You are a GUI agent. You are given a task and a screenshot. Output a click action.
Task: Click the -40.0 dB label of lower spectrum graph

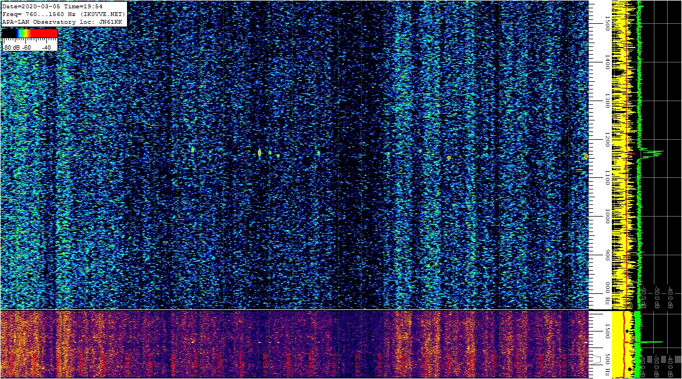[x=670, y=366]
